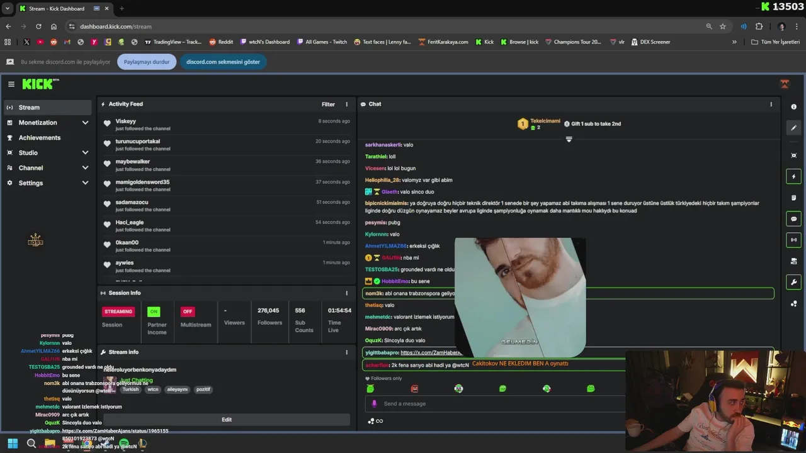Click HobbitEmo's username in chat
Viewport: 806px width, 453px height.
click(x=395, y=281)
